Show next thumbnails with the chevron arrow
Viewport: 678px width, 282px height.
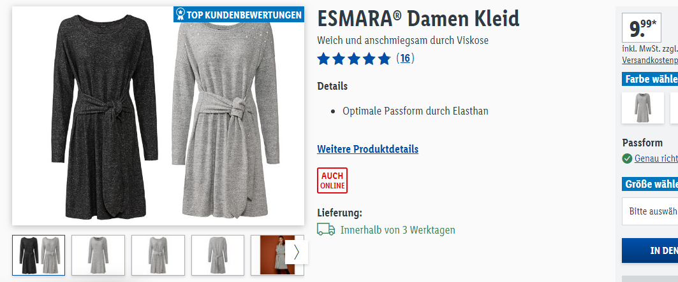(x=297, y=252)
